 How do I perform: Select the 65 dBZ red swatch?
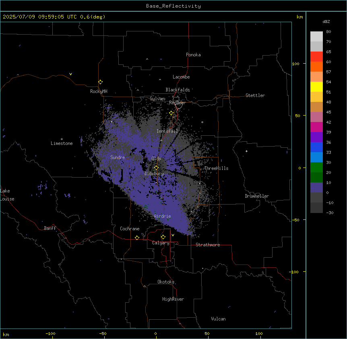click(316, 56)
